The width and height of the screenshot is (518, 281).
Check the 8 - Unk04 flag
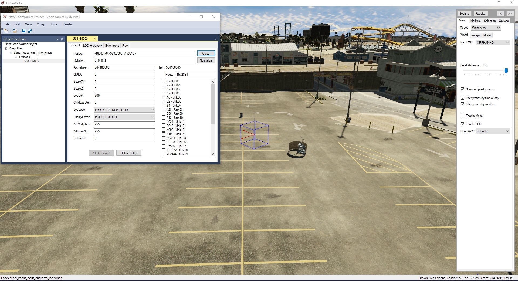[x=164, y=93]
